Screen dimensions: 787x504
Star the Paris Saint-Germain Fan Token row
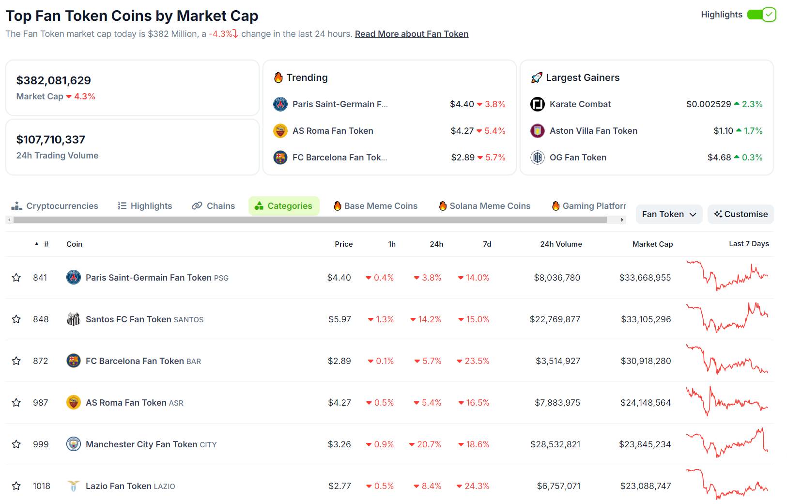(x=16, y=278)
